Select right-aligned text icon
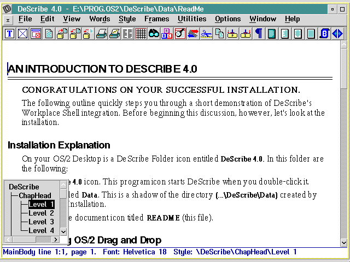 (x=285, y=34)
